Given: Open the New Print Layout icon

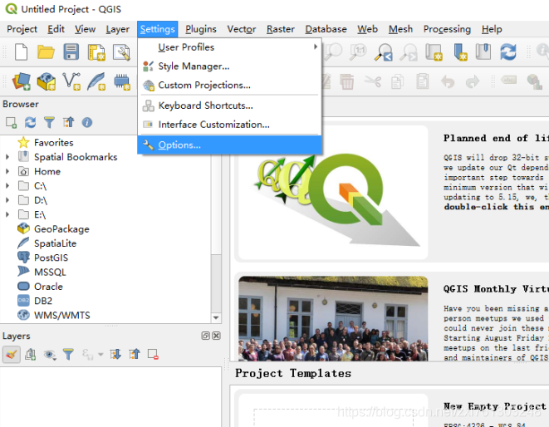Looking at the screenshot, I should click(x=96, y=52).
